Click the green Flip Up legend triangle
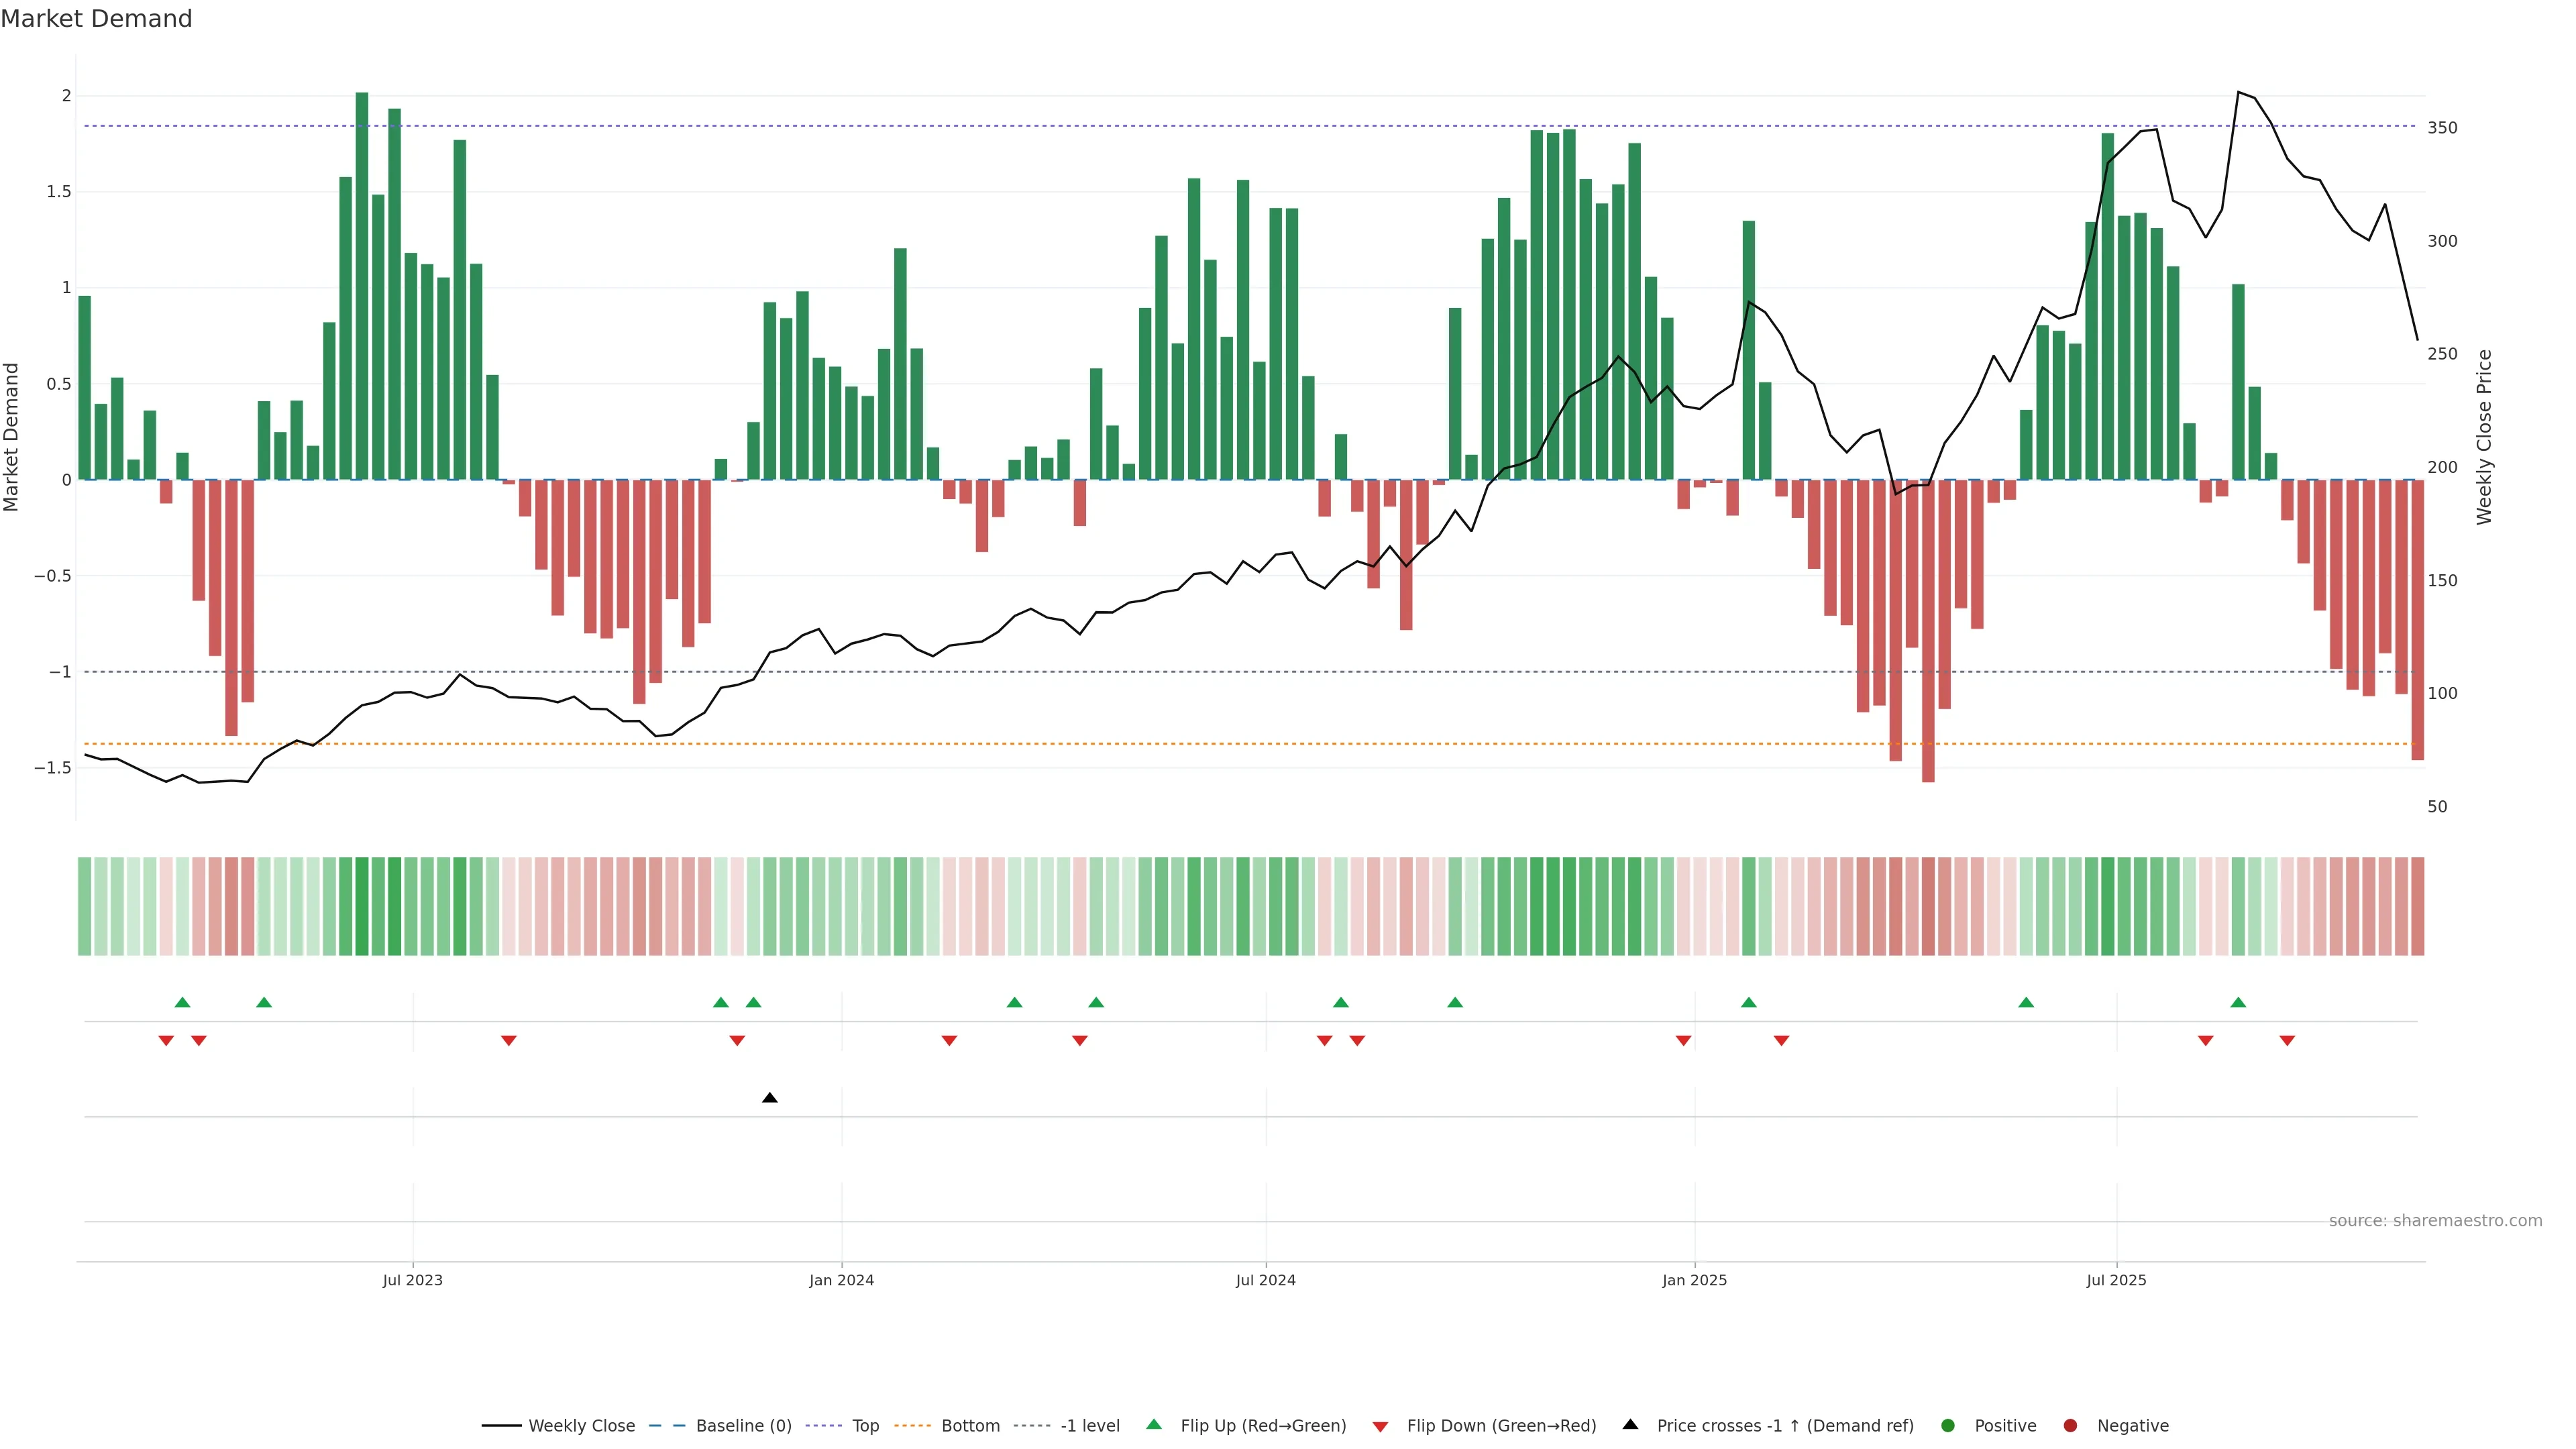This screenshot has width=2576, height=1449. [1154, 1425]
